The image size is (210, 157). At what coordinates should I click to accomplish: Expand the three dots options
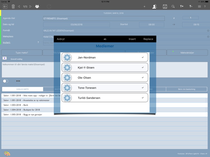pyautogui.click(x=18, y=81)
